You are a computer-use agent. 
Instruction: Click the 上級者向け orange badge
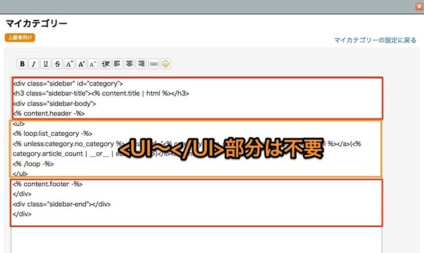[20, 38]
